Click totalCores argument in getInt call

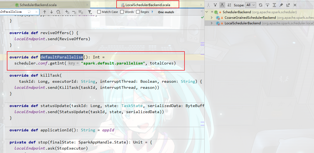[x=161, y=63]
